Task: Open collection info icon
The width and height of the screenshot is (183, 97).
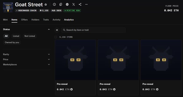Action: [x=54, y=4]
